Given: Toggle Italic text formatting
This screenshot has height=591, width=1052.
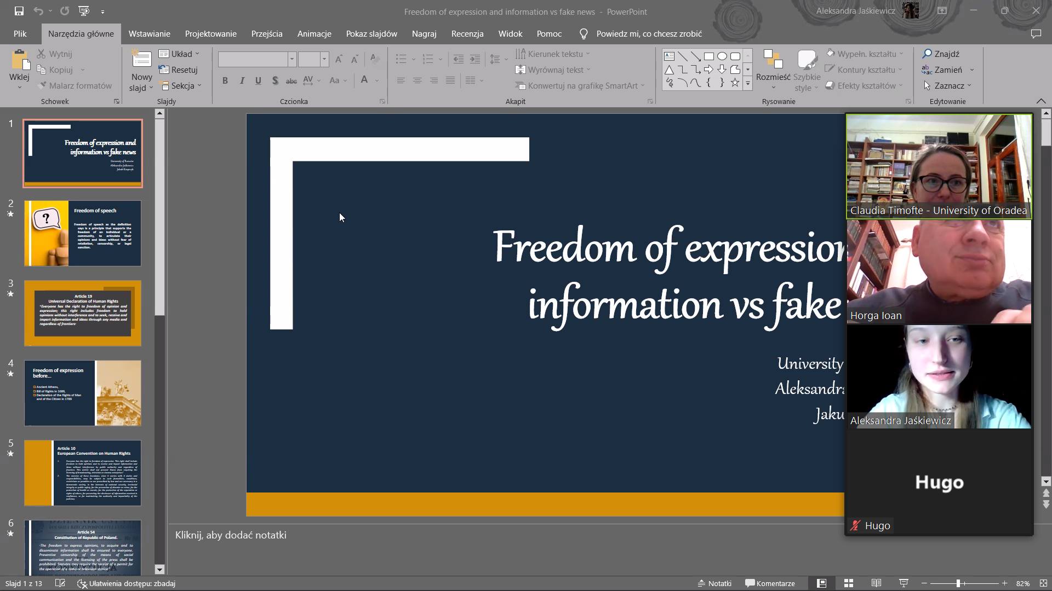Looking at the screenshot, I should click(242, 81).
